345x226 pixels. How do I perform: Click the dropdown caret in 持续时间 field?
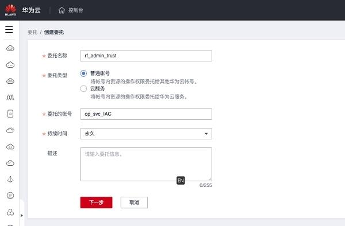click(206, 134)
